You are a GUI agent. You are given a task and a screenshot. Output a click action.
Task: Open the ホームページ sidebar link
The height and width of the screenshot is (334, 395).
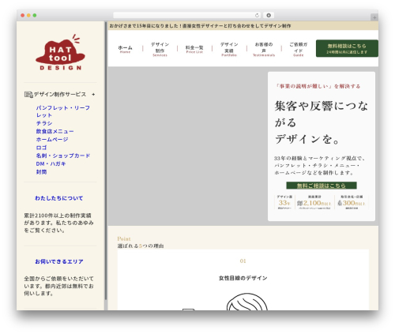52,140
